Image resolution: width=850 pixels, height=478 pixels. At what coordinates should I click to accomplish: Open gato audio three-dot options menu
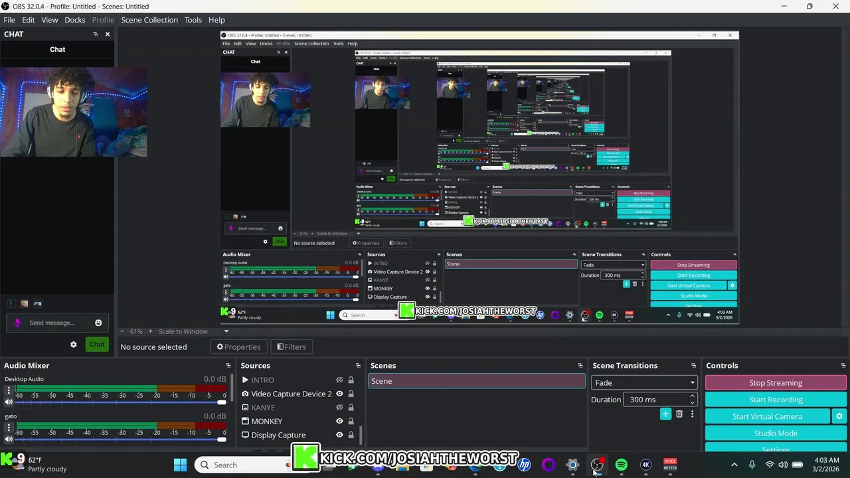(x=9, y=427)
